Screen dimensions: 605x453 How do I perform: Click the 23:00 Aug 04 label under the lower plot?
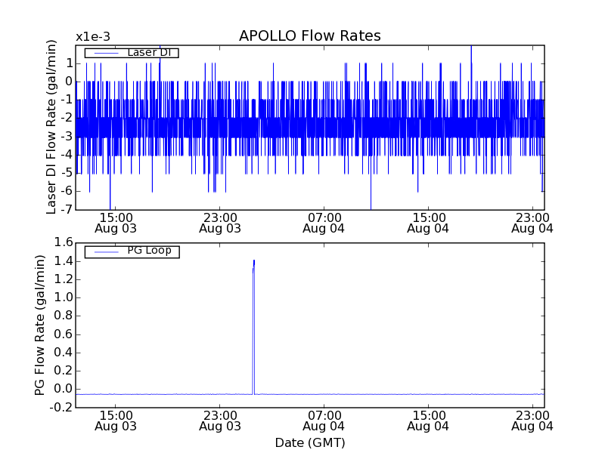pos(532,421)
